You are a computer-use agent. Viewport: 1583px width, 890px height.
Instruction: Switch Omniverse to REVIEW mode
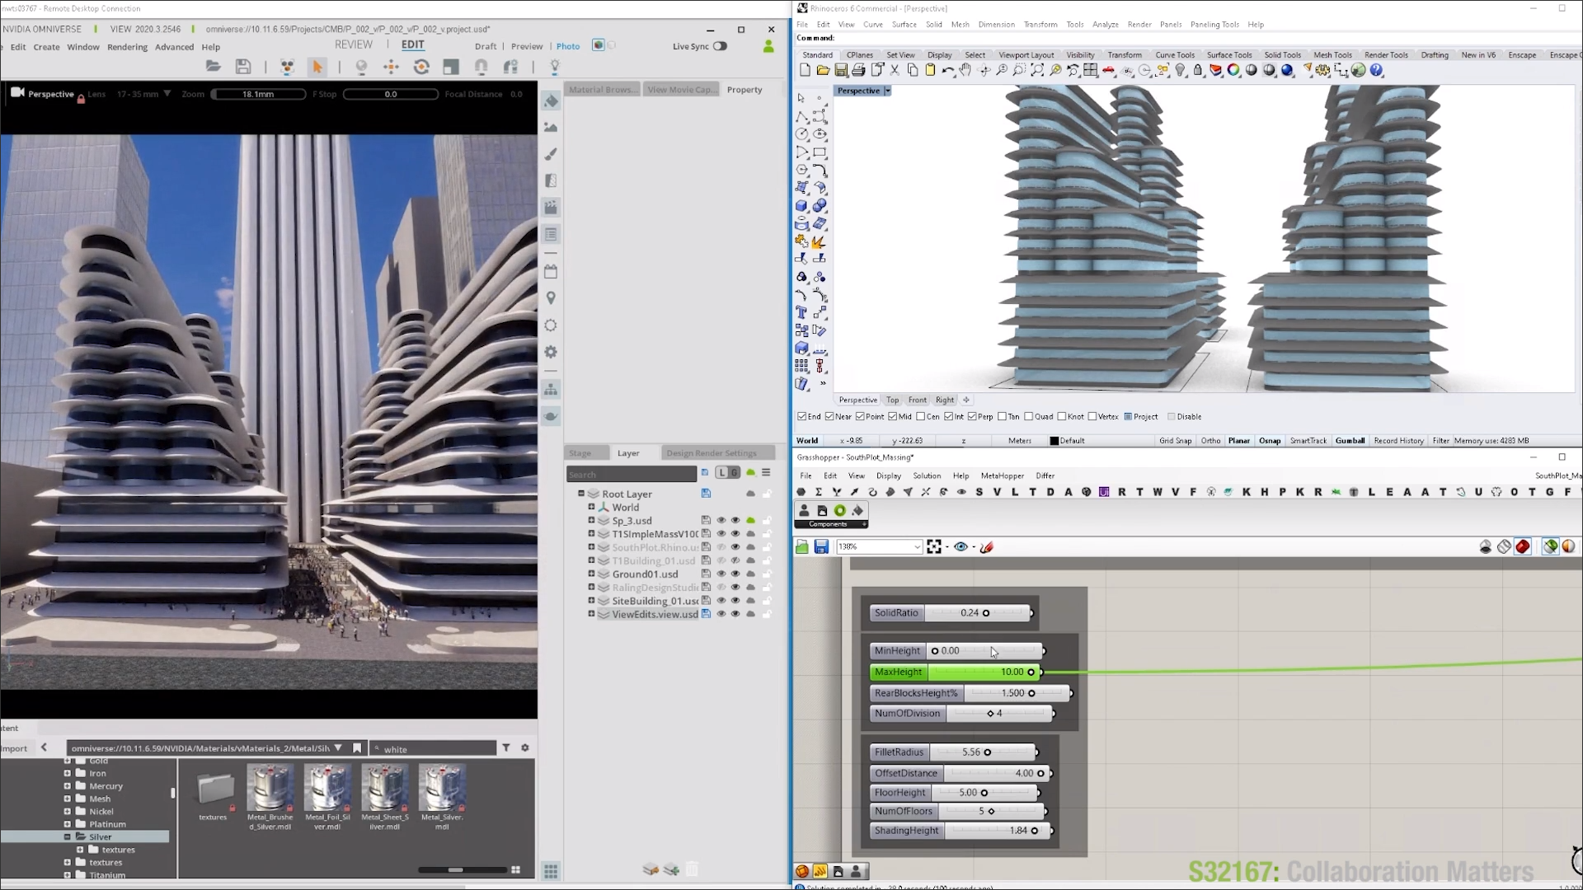tap(354, 44)
